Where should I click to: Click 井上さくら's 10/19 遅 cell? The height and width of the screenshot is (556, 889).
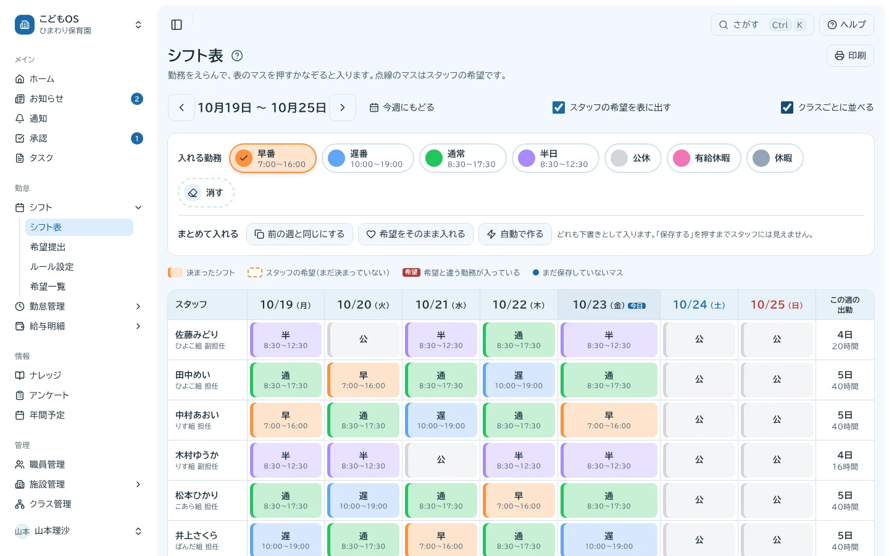click(286, 541)
